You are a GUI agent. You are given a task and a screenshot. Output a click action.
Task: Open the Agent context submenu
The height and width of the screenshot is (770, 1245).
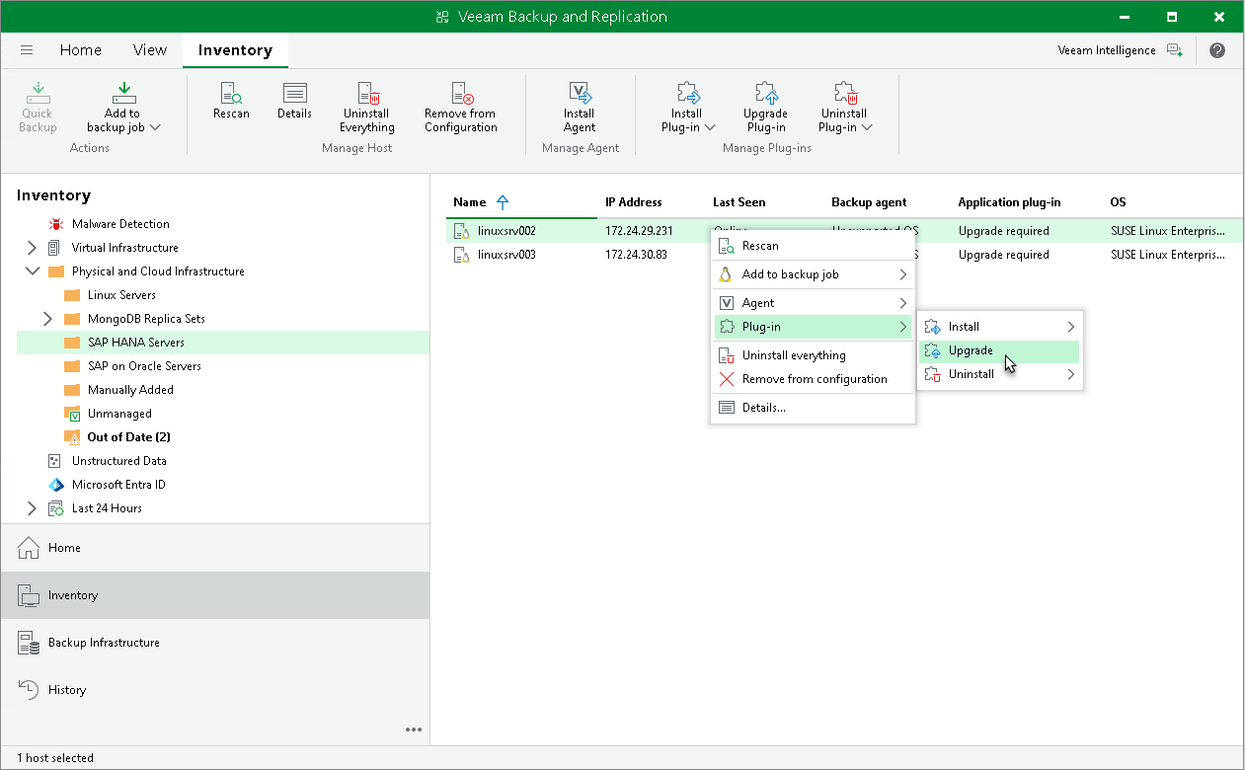click(813, 303)
